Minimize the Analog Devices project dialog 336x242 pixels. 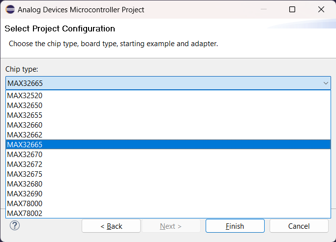264,9
